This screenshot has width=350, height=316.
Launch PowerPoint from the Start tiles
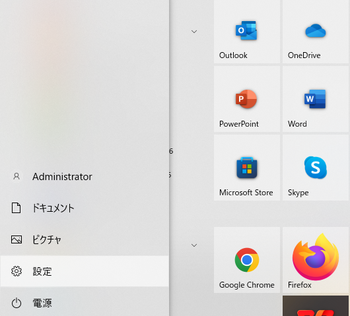click(x=247, y=99)
